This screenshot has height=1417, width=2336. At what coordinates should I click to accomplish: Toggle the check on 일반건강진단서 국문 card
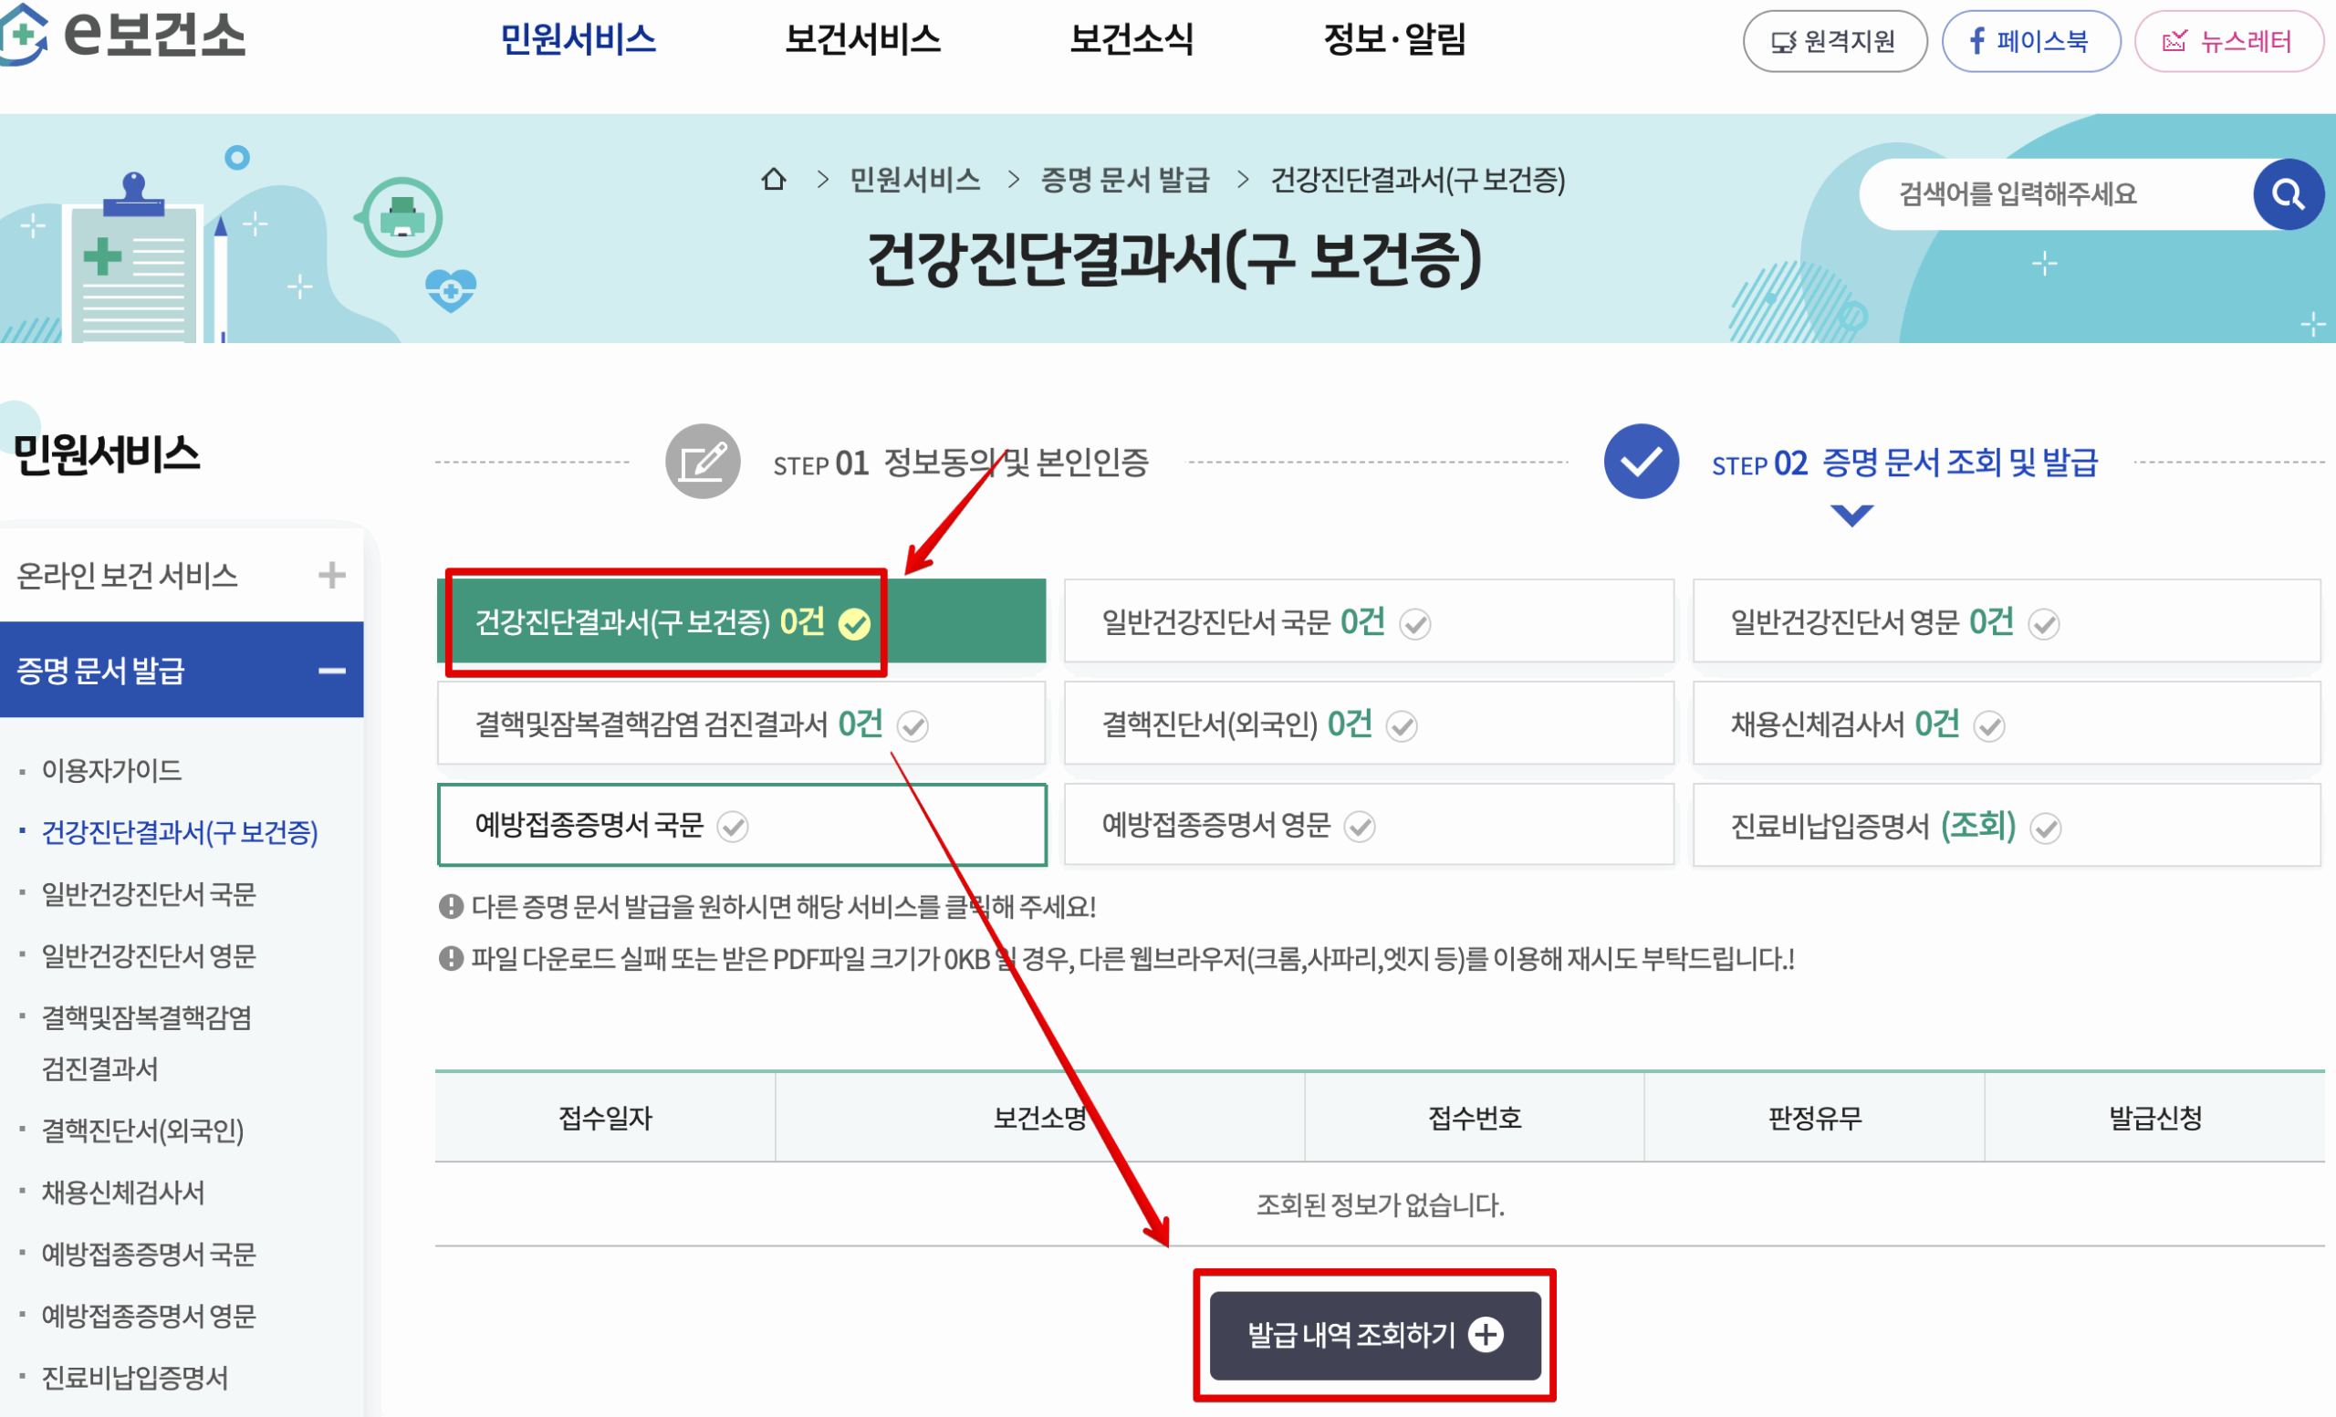pos(1413,622)
